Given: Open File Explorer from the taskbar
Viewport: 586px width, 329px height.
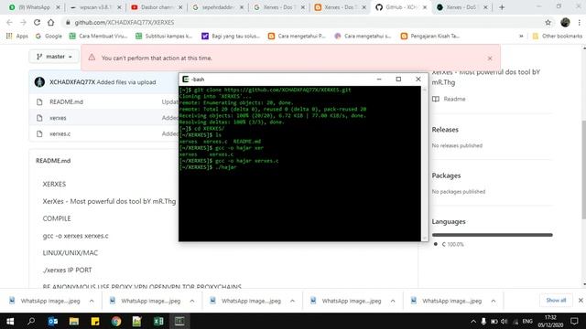Looking at the screenshot, I should [x=74, y=321].
